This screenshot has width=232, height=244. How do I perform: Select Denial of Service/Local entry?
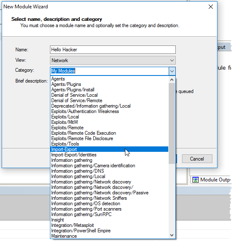pyautogui.click(x=110, y=95)
